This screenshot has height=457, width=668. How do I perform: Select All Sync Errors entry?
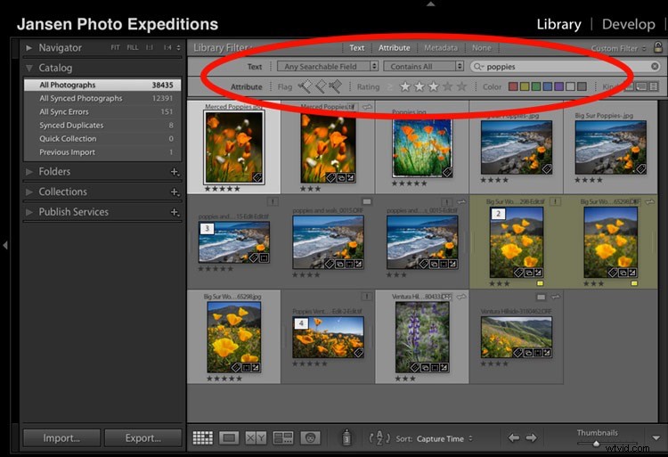(x=102, y=111)
